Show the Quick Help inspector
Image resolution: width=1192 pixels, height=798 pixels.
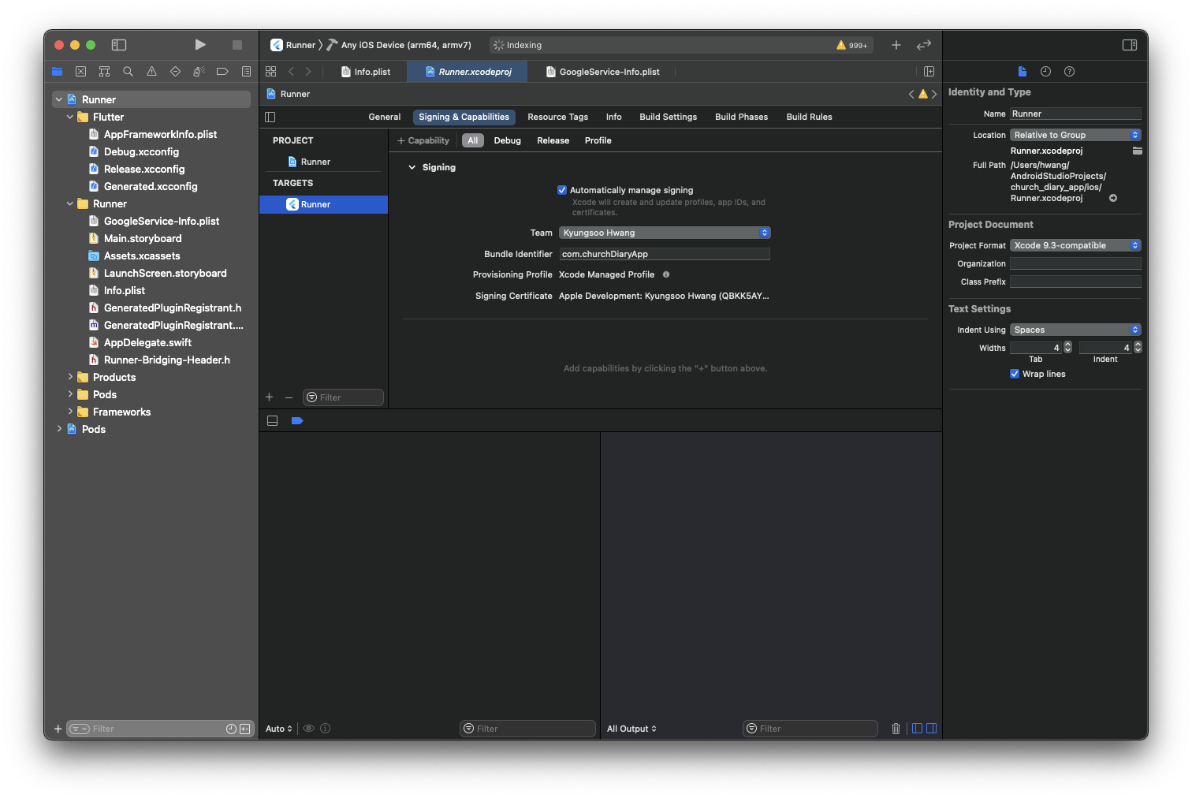[1069, 71]
